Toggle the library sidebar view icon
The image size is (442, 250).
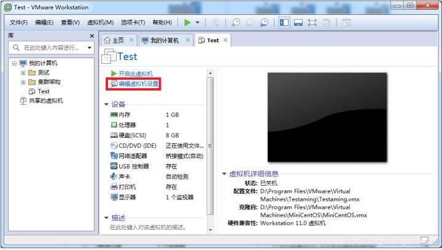click(x=284, y=23)
